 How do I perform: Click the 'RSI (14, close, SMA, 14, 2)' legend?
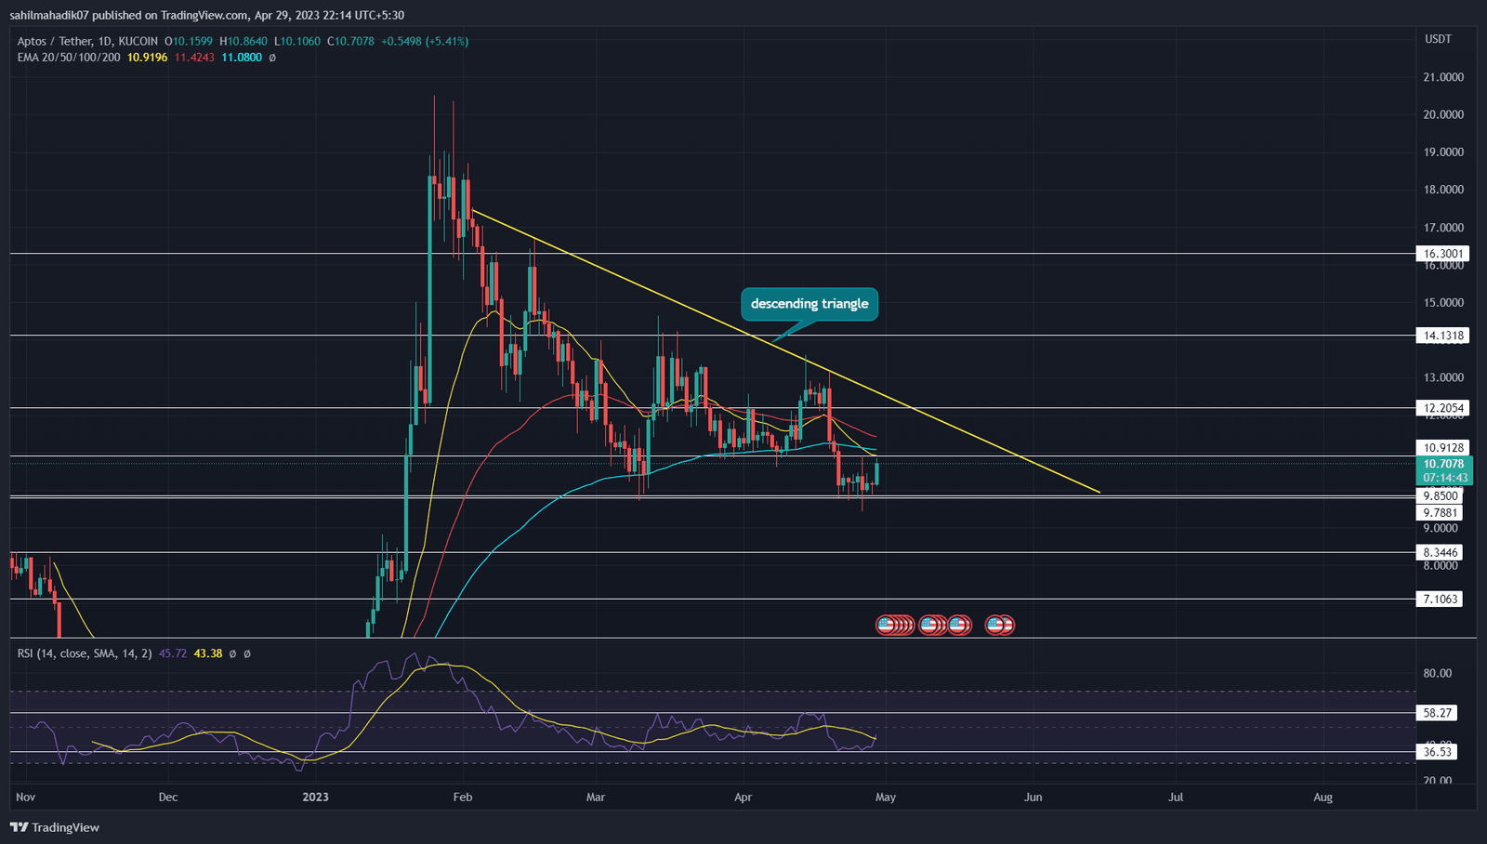click(85, 653)
